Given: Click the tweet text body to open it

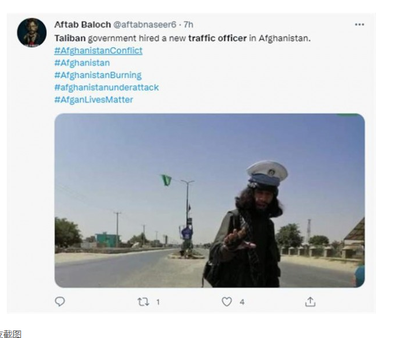Looking at the screenshot, I should coord(182,38).
